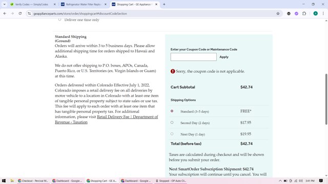Open Chrome three-dot menu
The height and width of the screenshot is (184, 328).
click(323, 14)
